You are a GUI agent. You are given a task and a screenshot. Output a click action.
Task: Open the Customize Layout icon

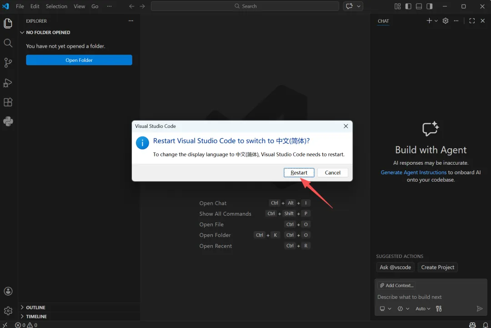point(398,6)
